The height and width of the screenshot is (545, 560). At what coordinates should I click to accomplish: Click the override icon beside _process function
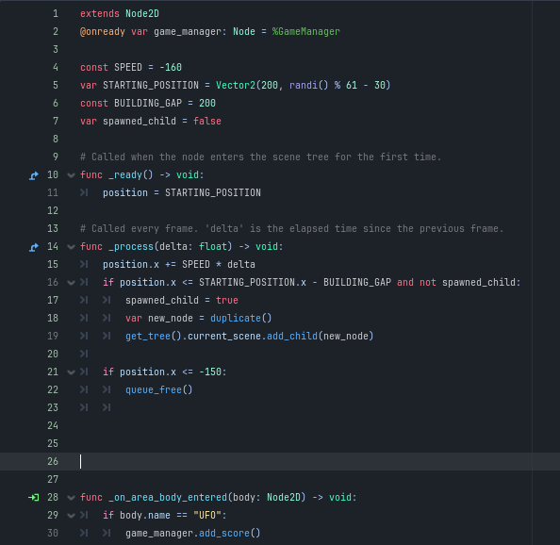pyautogui.click(x=34, y=247)
